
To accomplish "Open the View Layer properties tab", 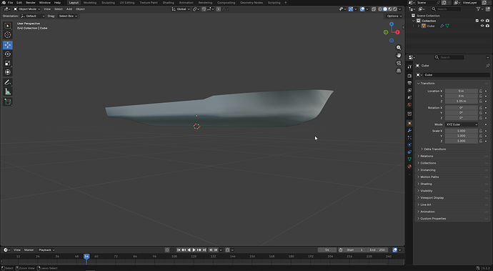I will [x=409, y=90].
